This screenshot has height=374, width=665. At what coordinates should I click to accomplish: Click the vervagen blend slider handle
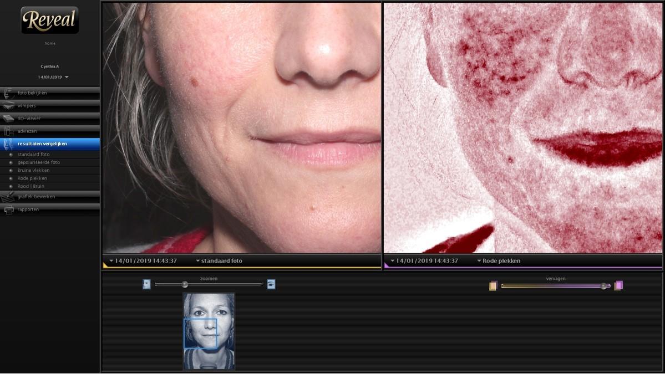coord(604,286)
